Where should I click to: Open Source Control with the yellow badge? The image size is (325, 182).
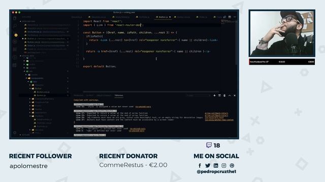(16, 35)
